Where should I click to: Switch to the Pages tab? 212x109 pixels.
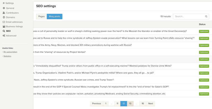[41, 17]
